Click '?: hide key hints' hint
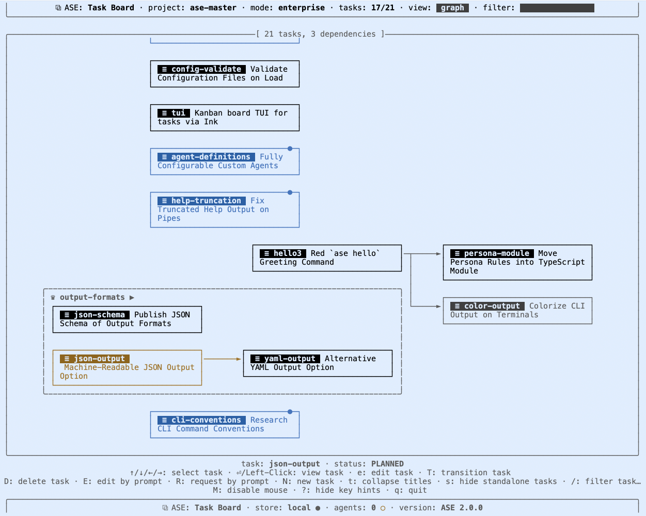 tap(341, 490)
